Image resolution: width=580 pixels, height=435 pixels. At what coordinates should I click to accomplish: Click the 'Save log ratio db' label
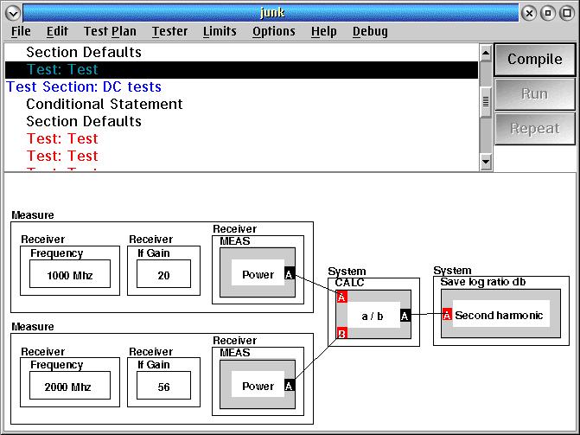click(482, 282)
